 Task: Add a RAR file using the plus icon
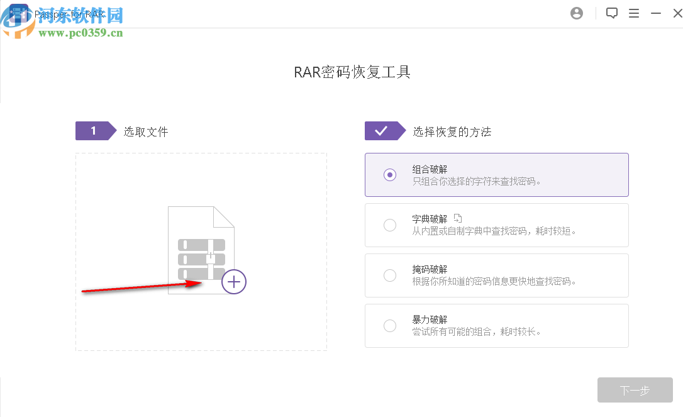[233, 282]
